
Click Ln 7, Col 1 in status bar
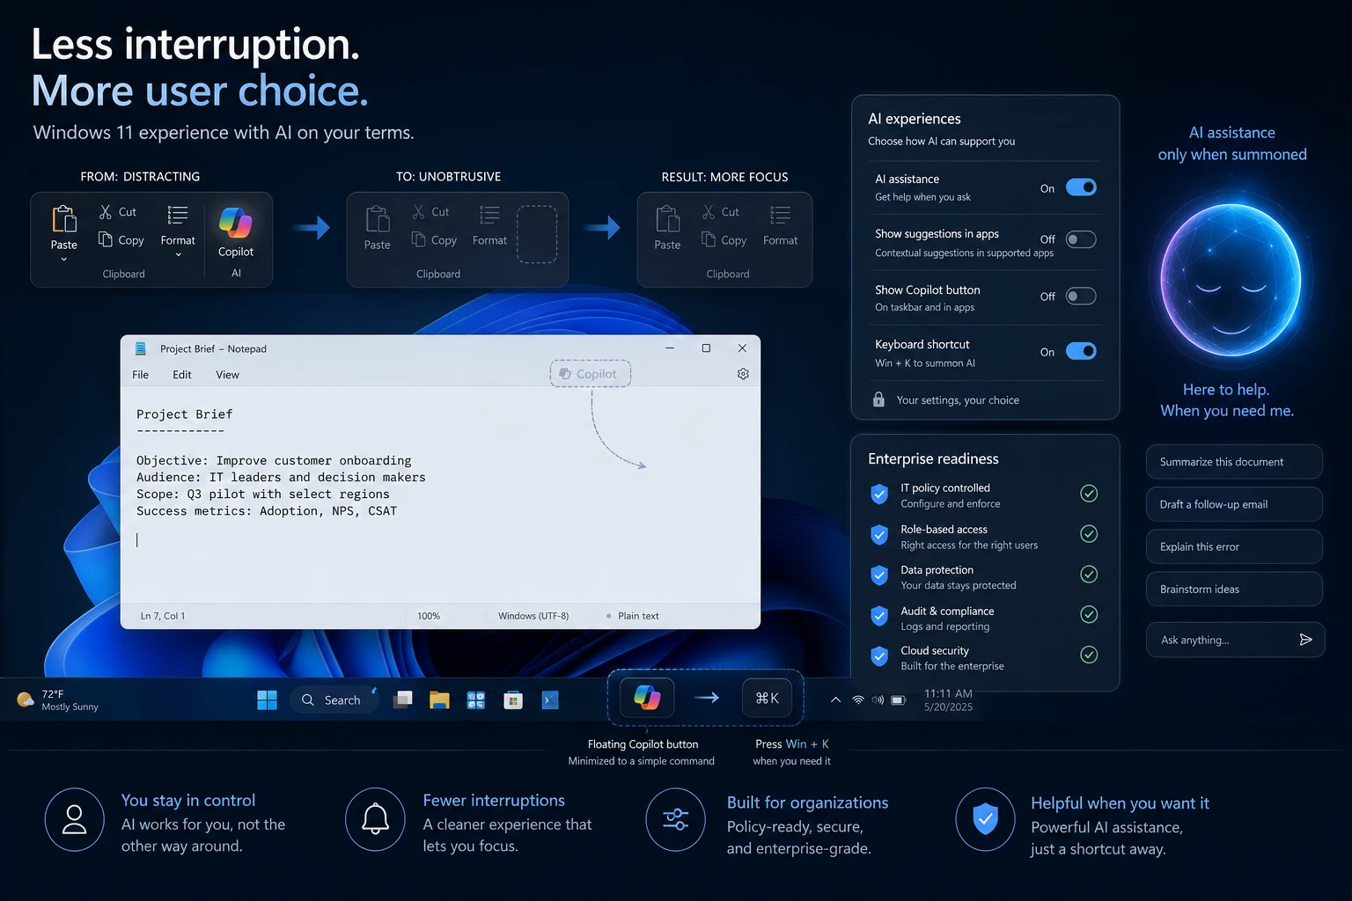(x=163, y=616)
